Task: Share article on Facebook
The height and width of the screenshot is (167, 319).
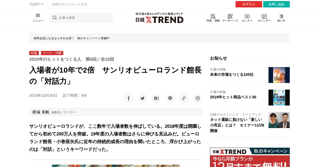Action: [129, 98]
